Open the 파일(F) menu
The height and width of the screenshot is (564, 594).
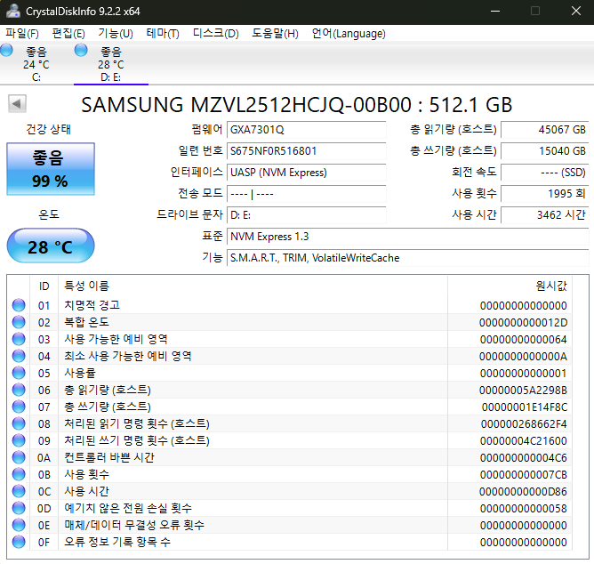click(x=22, y=34)
